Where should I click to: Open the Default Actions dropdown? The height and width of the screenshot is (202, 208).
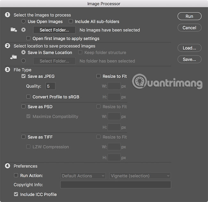tap(83, 176)
